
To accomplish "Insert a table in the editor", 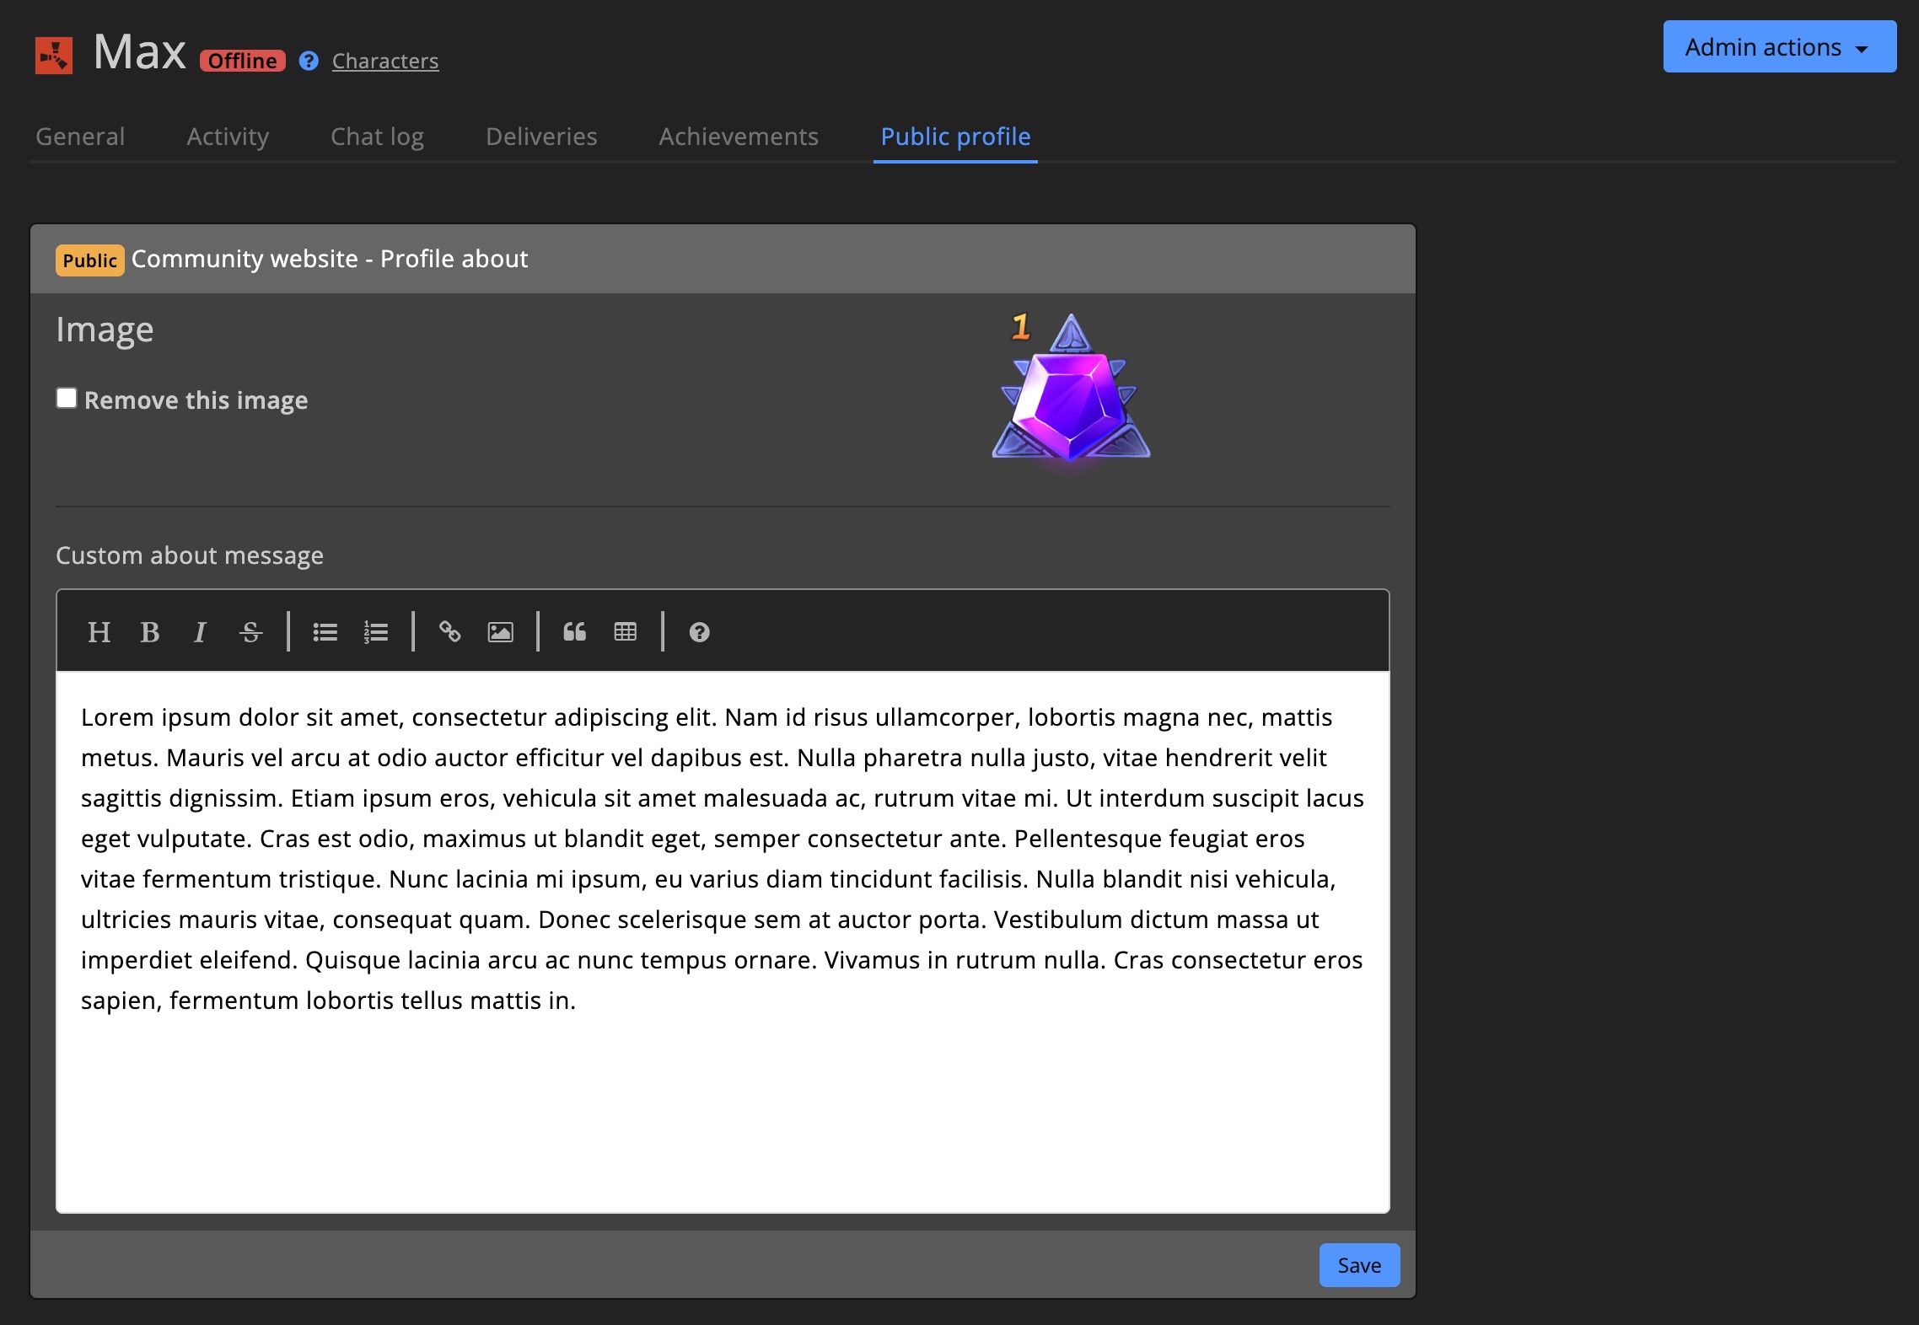I will coord(625,632).
